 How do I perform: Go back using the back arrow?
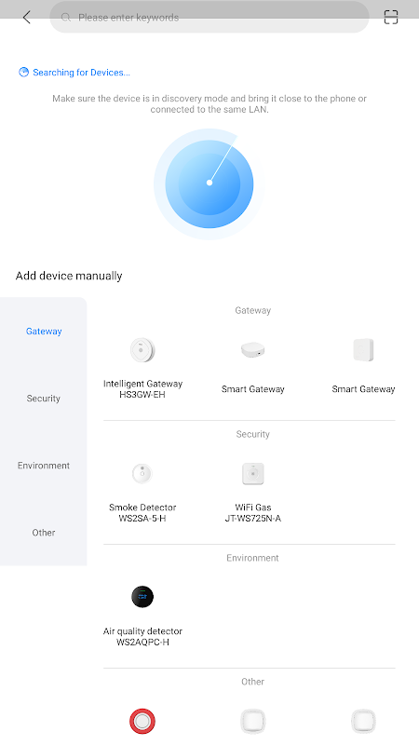pos(27,18)
